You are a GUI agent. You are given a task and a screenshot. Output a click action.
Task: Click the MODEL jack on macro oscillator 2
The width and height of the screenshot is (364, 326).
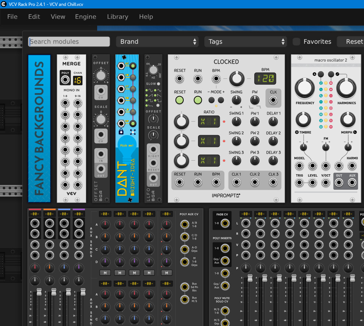click(299, 166)
